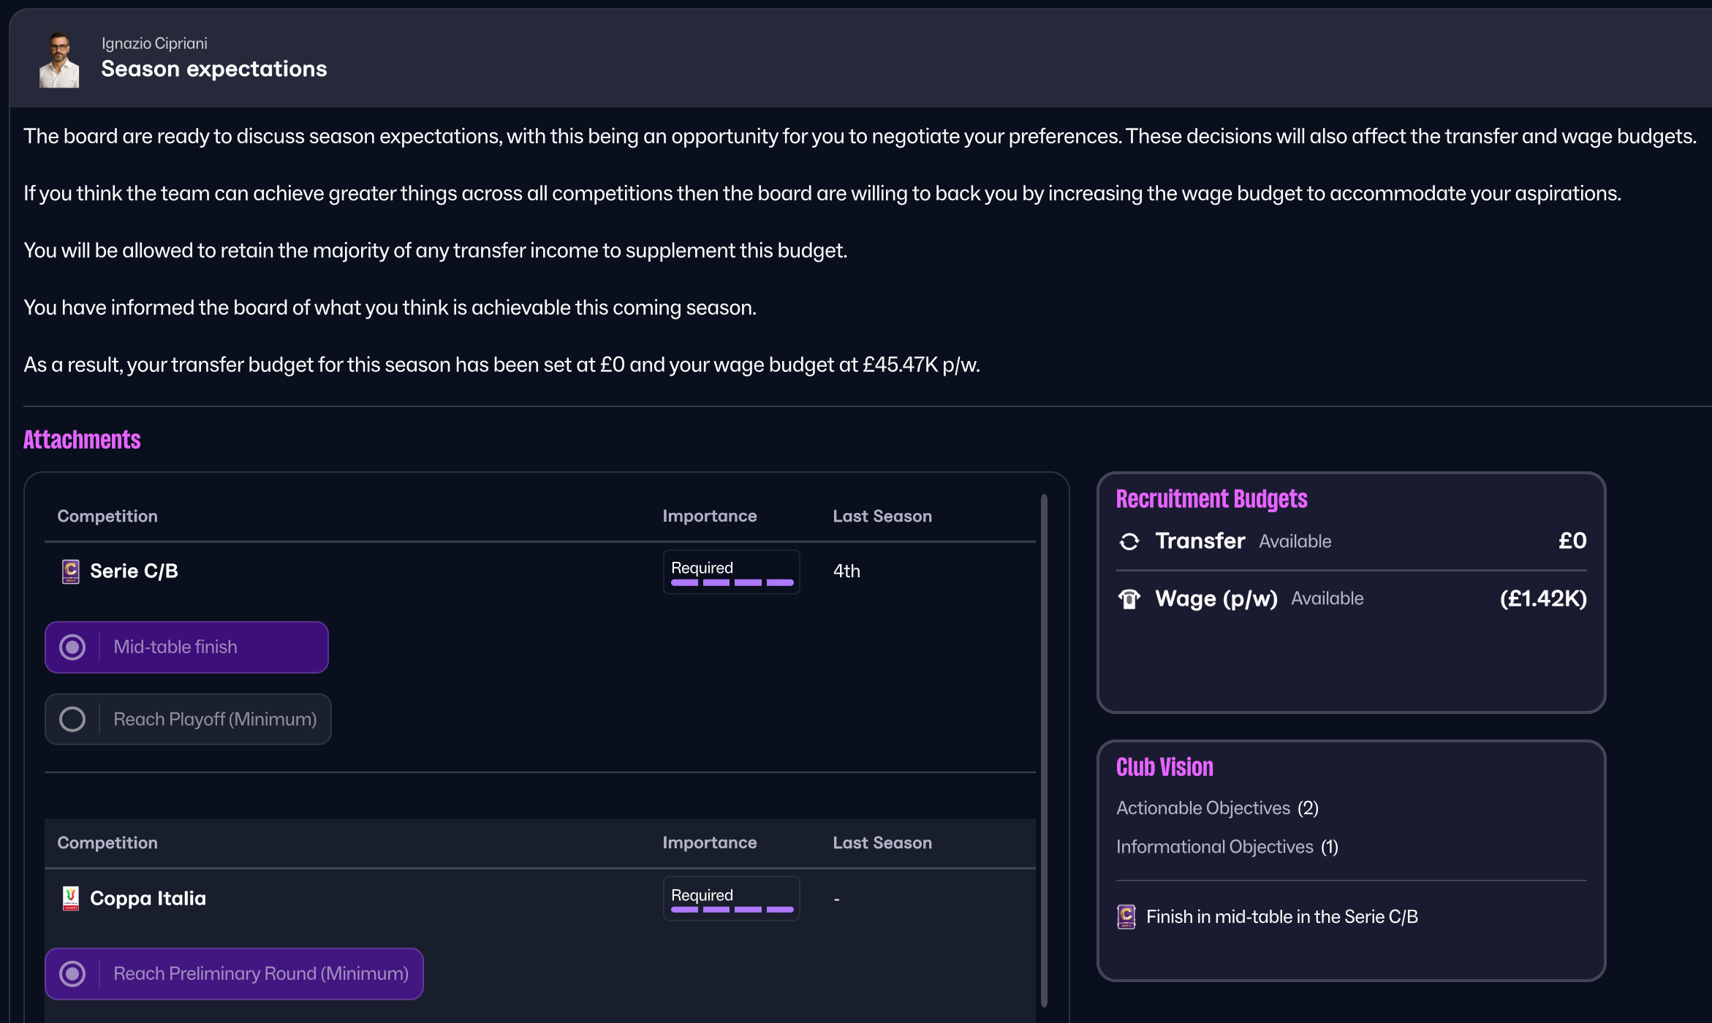Click Finish in mid-table objective text
The image size is (1712, 1023).
tap(1281, 916)
